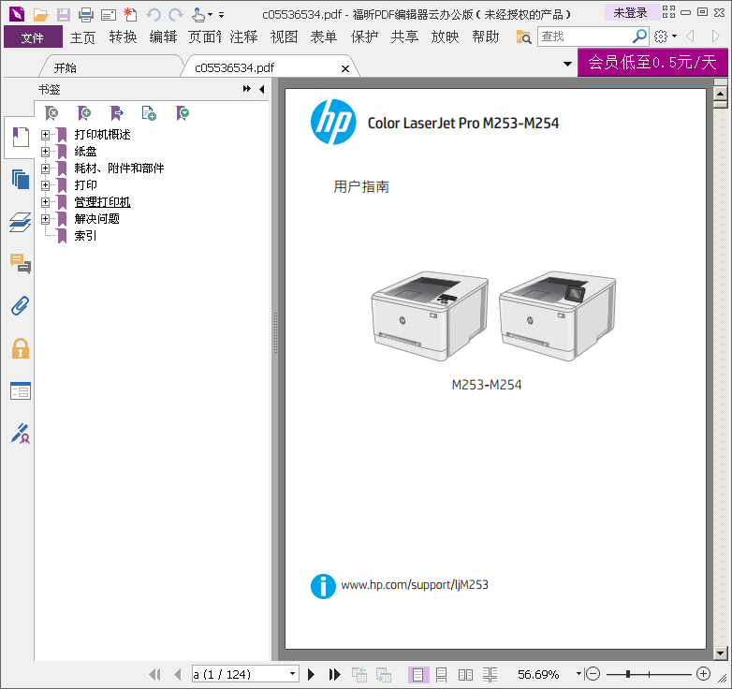Image resolution: width=732 pixels, height=689 pixels.
Task: Go to the next page
Action: tap(311, 674)
